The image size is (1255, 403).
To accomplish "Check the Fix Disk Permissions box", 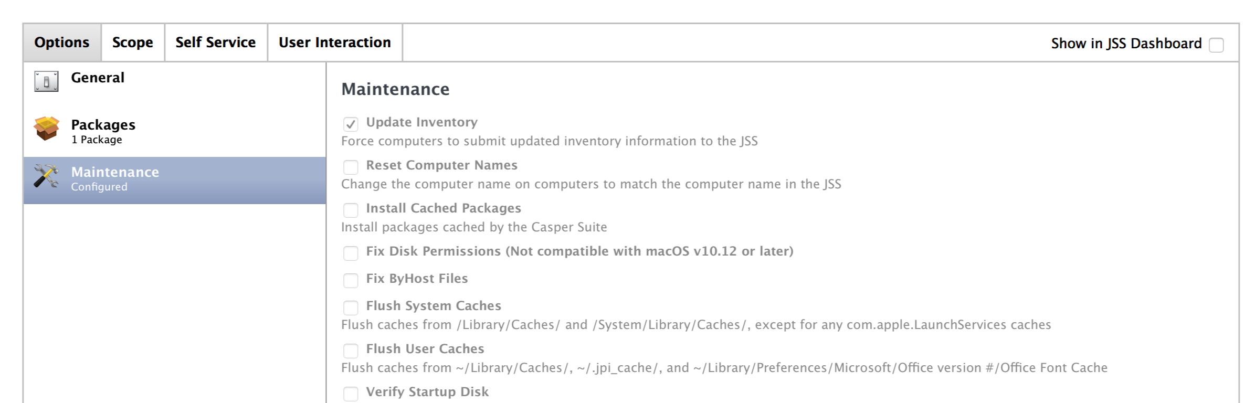I will coord(351,253).
